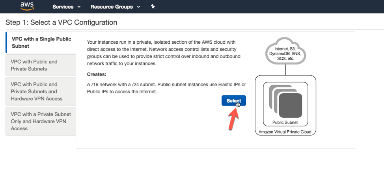
Task: Click the 'Step 1: Select a VPC Configuration' heading
Action: click(x=61, y=22)
